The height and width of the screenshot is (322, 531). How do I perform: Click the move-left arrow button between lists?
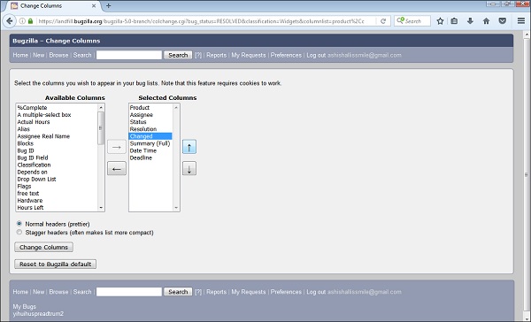click(x=117, y=169)
